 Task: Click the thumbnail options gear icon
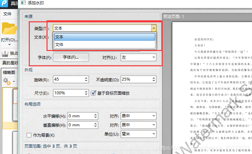pyautogui.click(x=7, y=81)
